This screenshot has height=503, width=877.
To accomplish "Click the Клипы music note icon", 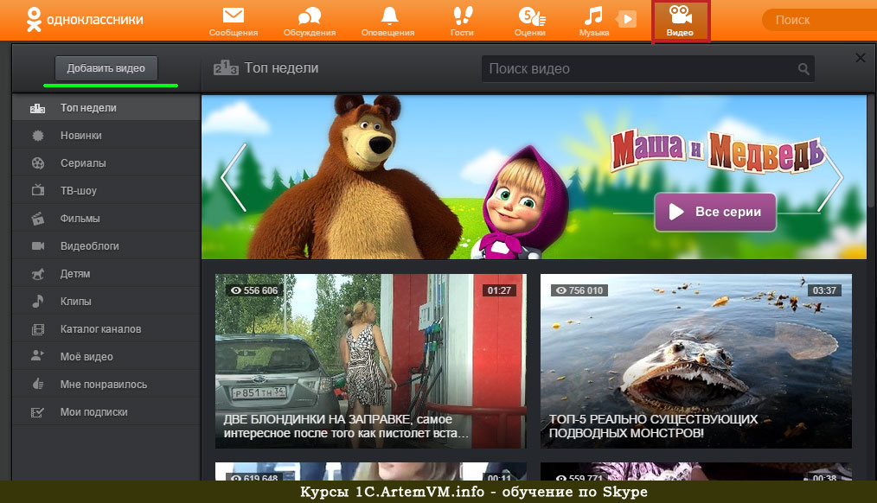I will (x=37, y=302).
